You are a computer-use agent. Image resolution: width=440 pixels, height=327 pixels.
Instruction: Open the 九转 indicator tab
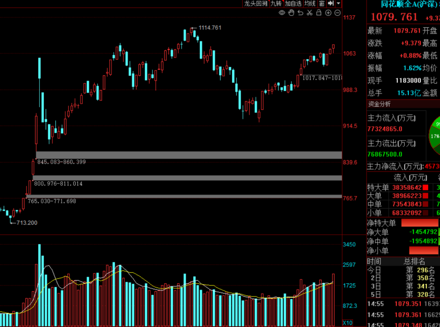coord(276,4)
